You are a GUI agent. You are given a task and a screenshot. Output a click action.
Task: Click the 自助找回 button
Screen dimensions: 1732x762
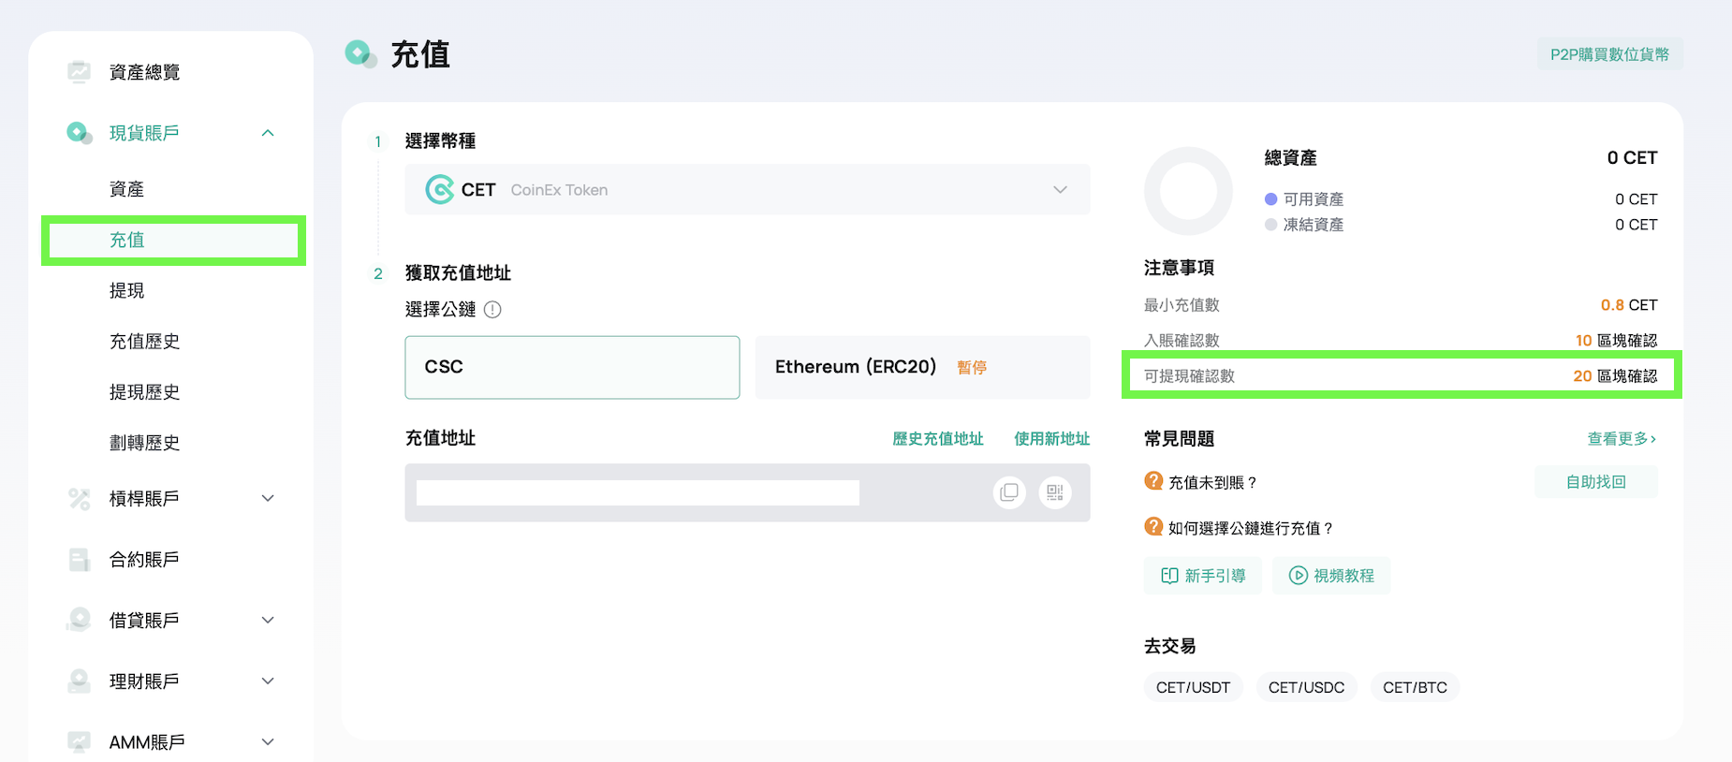point(1596,482)
